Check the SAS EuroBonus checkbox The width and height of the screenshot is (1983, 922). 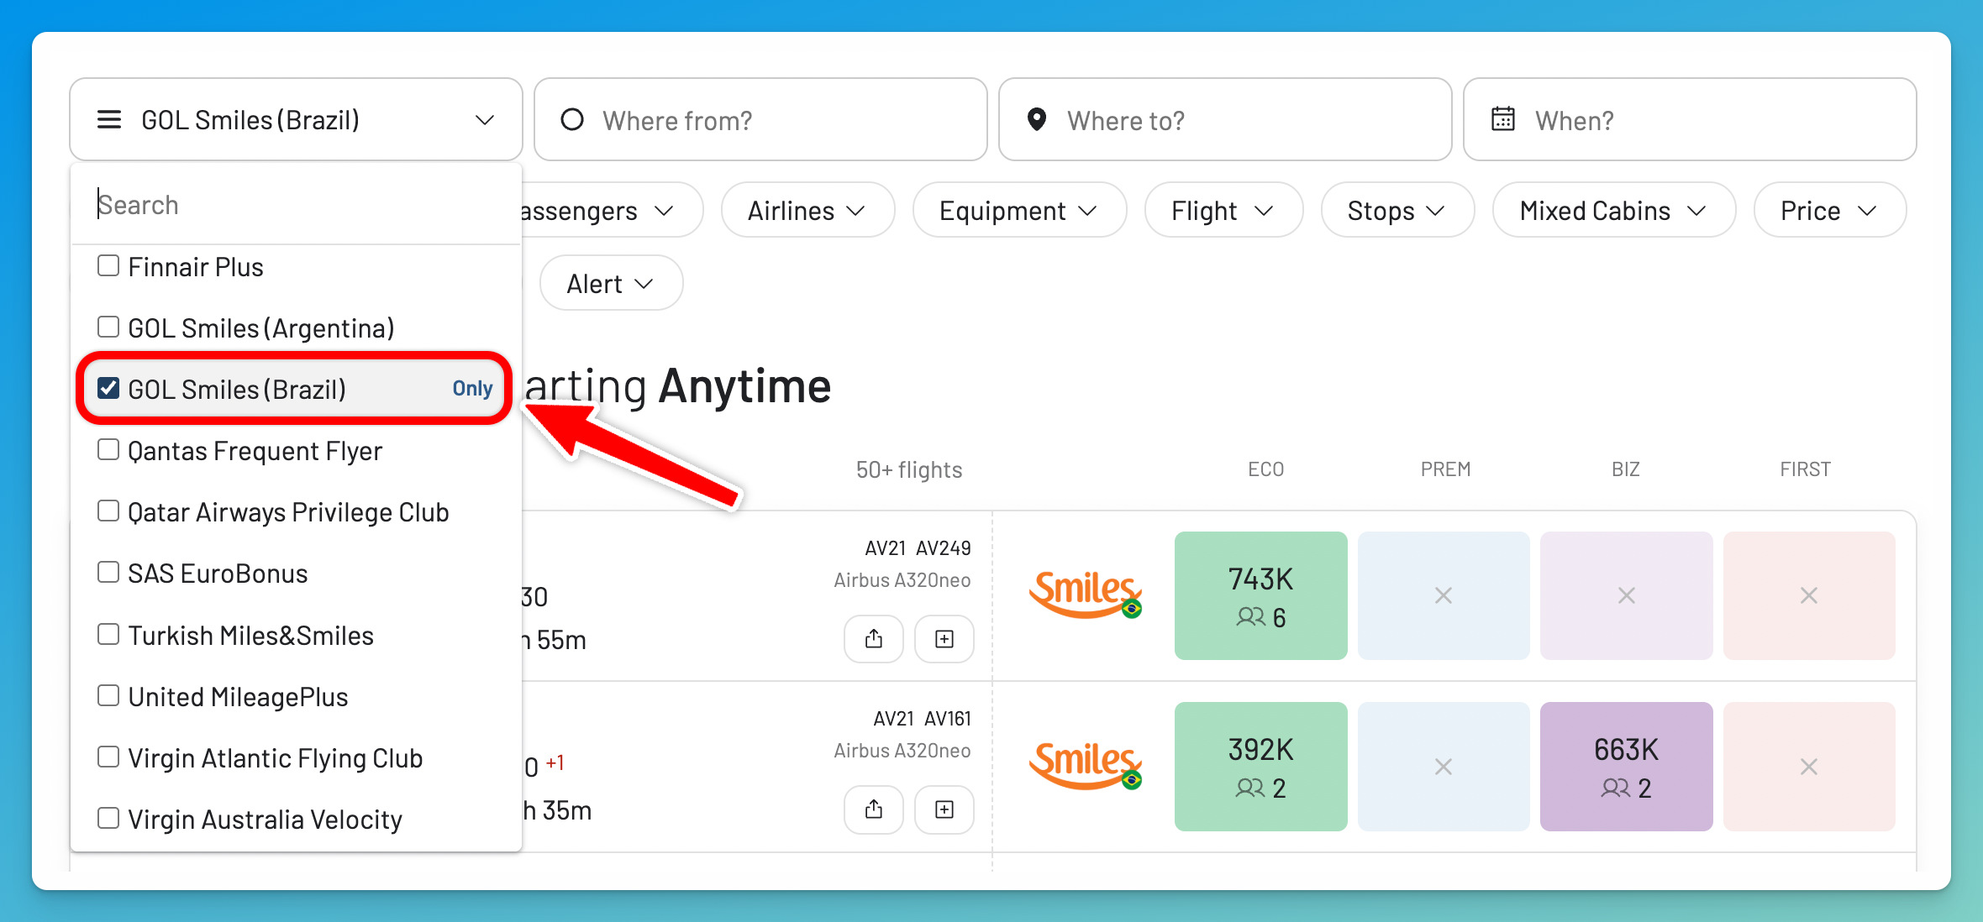click(x=108, y=573)
